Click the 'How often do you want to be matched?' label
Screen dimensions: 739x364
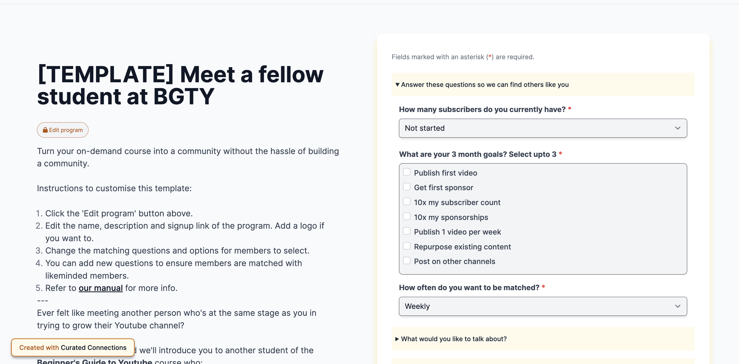tap(469, 287)
